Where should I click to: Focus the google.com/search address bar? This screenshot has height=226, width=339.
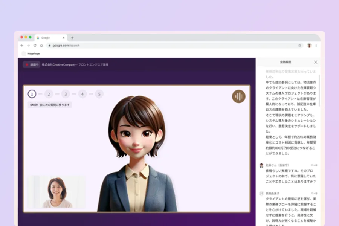(174, 46)
